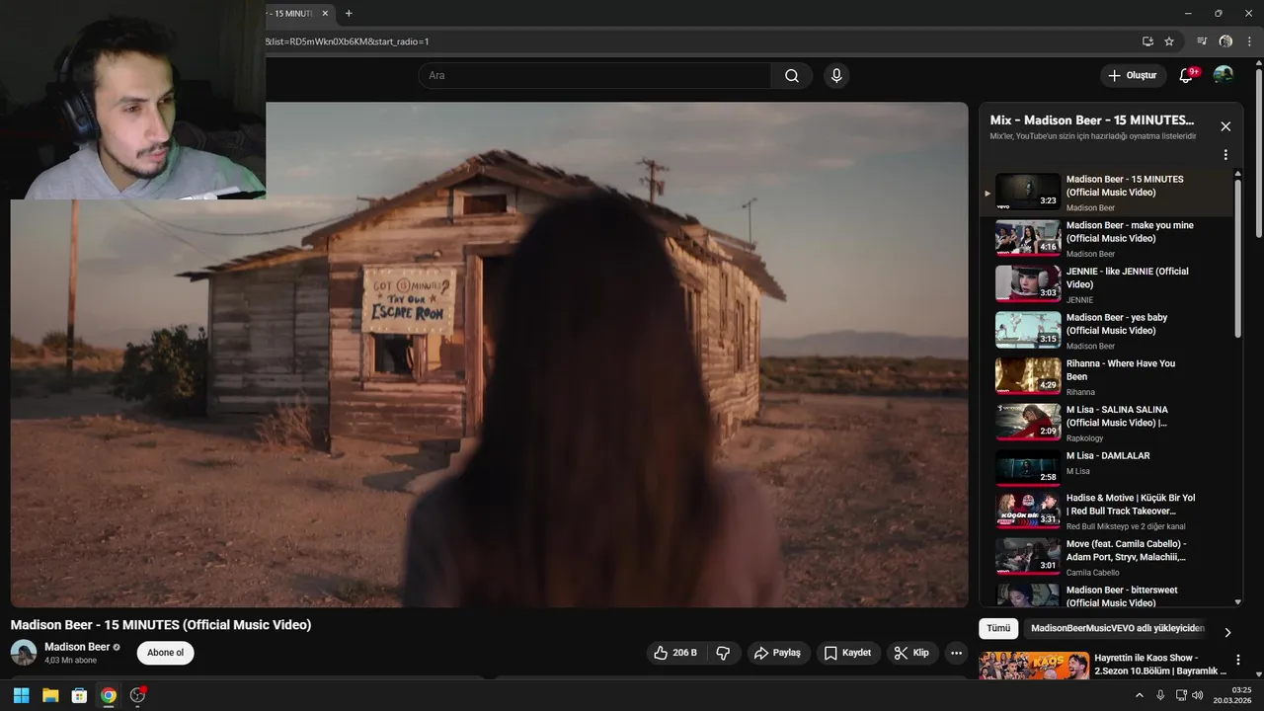Open Chrome media controls icon
This screenshot has height=711, width=1264.
click(x=1202, y=41)
